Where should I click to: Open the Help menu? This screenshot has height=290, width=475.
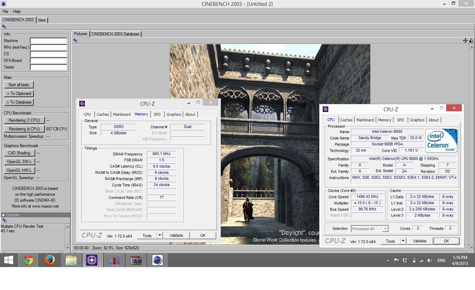[x=17, y=11]
